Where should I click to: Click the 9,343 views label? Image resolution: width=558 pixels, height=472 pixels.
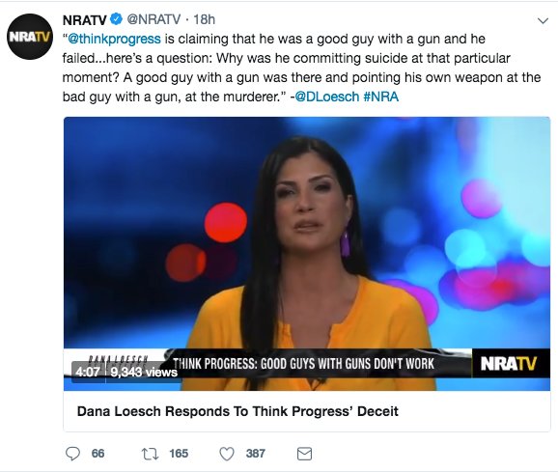coord(144,372)
